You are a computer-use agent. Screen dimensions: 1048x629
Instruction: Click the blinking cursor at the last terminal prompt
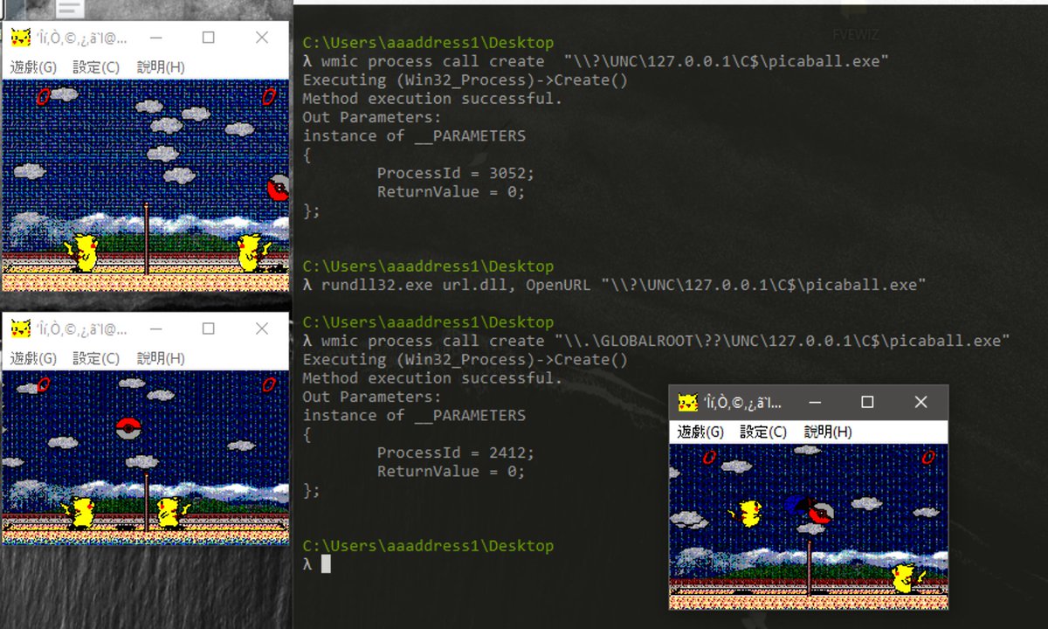pyautogui.click(x=326, y=564)
